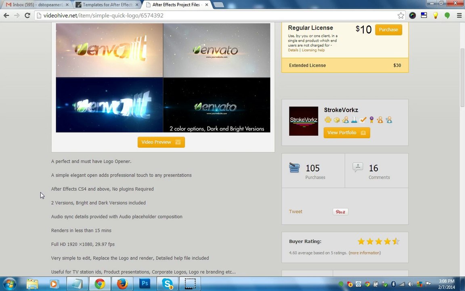Viewport: 465px width, 291px height.
Task: Click the Purchase button
Action: pyautogui.click(x=388, y=30)
